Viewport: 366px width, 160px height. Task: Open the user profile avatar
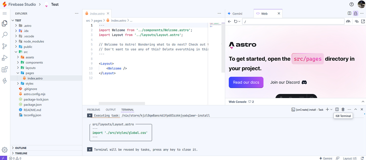[361, 4]
